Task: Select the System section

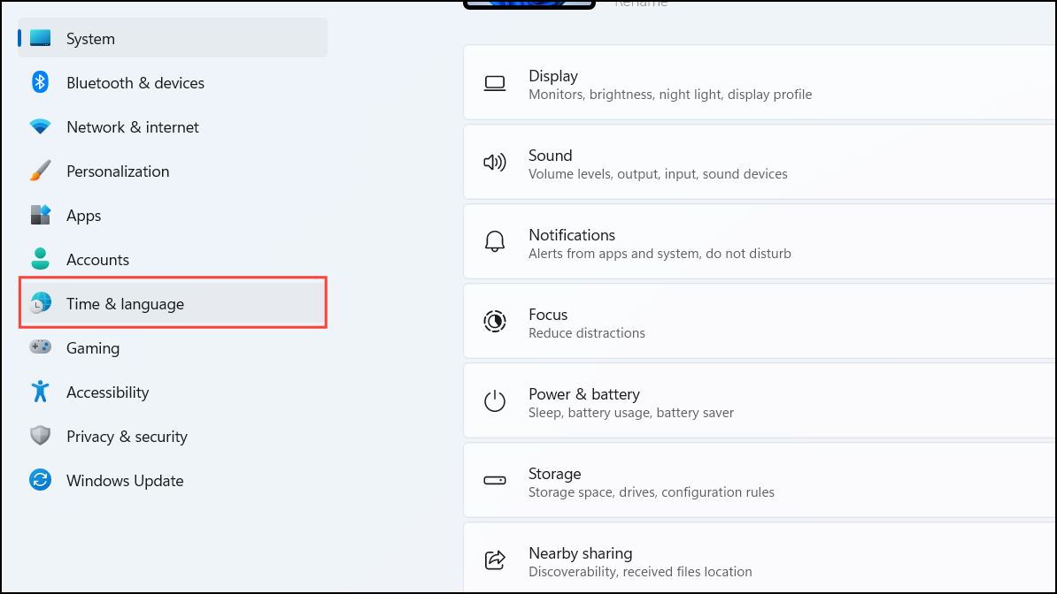Action: 89,38
